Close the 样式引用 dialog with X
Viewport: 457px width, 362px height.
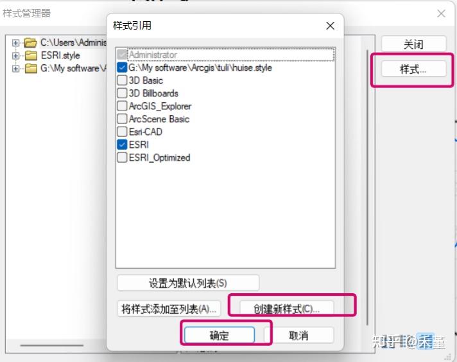330,26
